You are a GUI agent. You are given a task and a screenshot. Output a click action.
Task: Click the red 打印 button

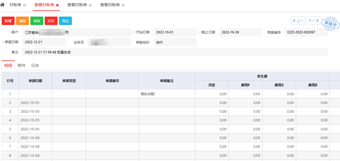51,21
